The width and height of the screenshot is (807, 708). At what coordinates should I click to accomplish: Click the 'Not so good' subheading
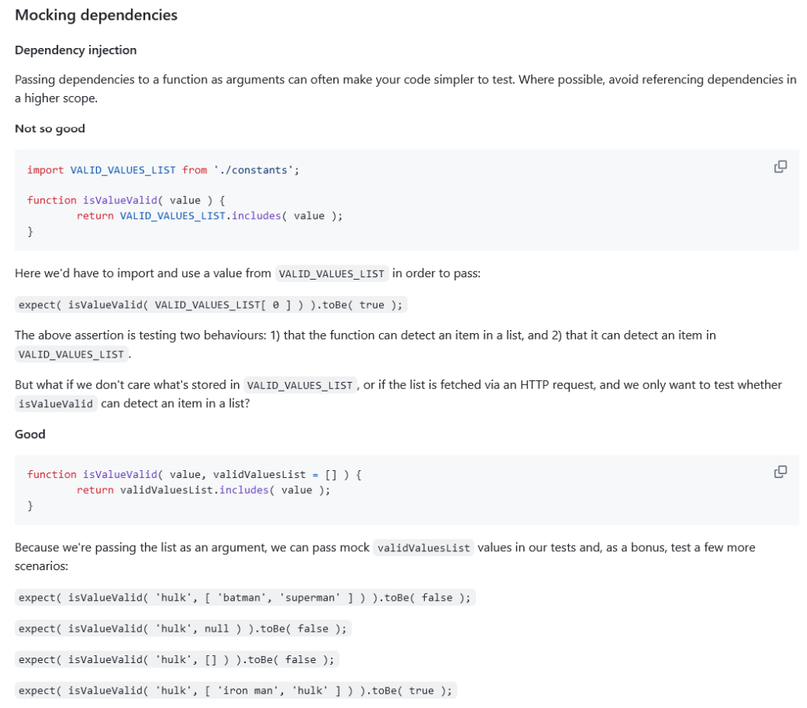50,128
